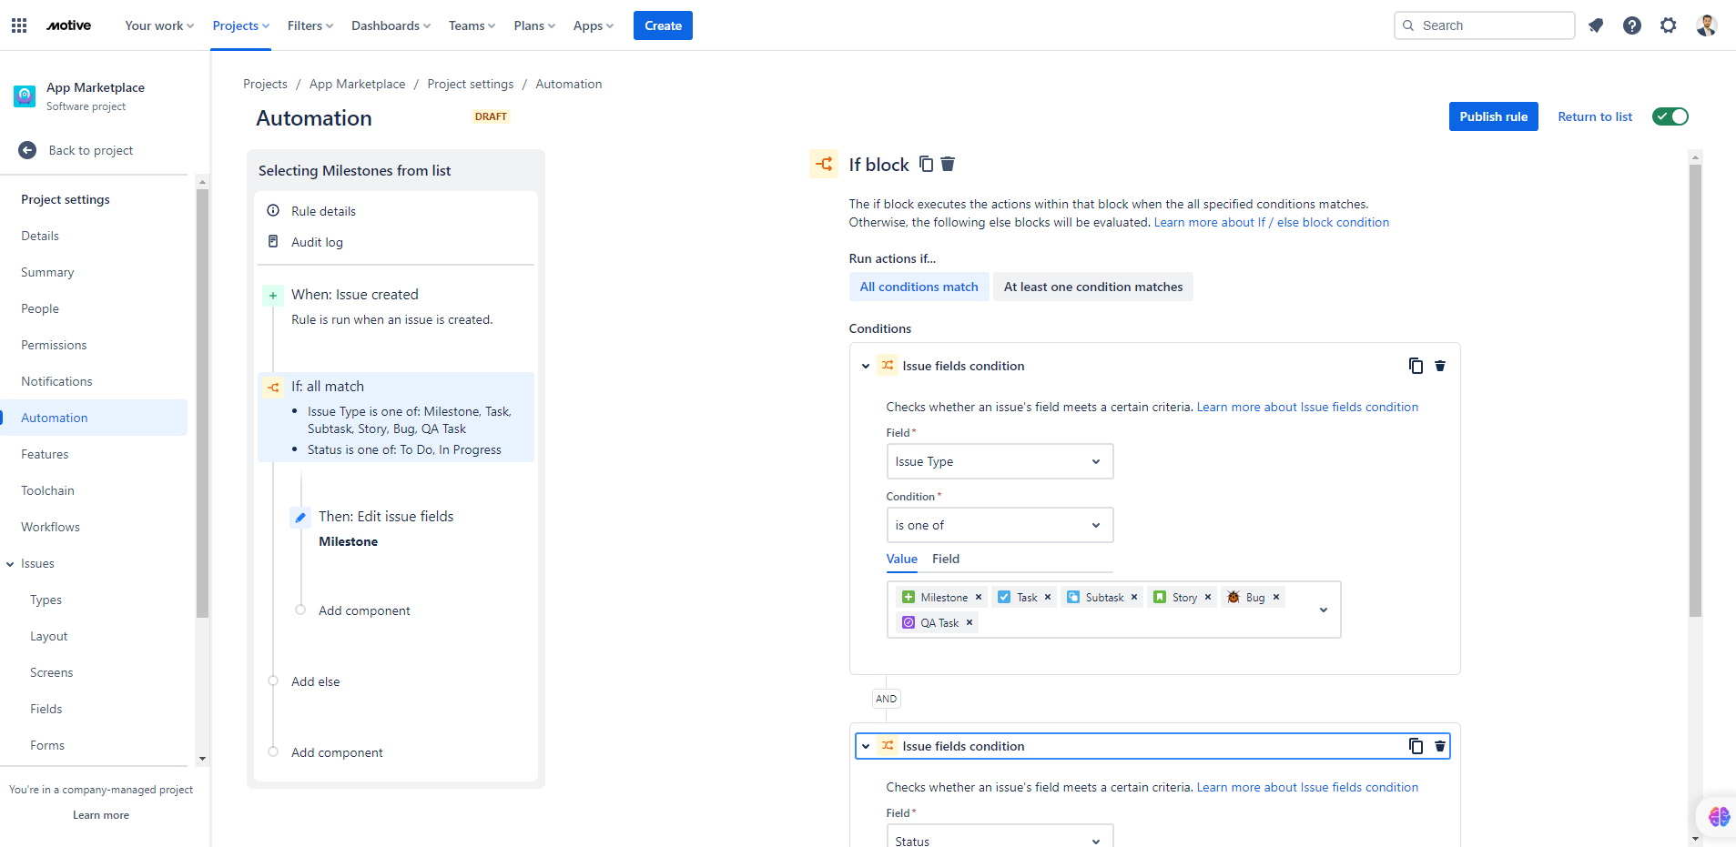Click the Return to list link
Image resolution: width=1736 pixels, height=847 pixels.
pyautogui.click(x=1595, y=116)
